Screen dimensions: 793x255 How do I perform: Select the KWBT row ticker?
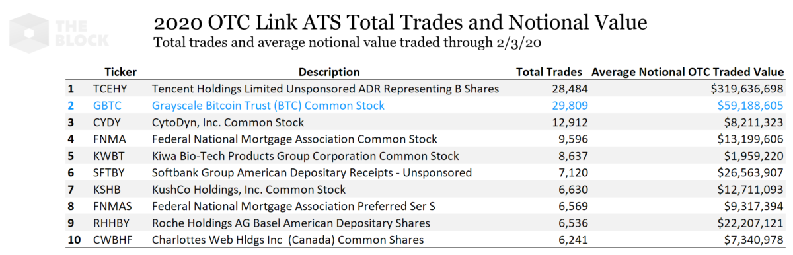110,156
